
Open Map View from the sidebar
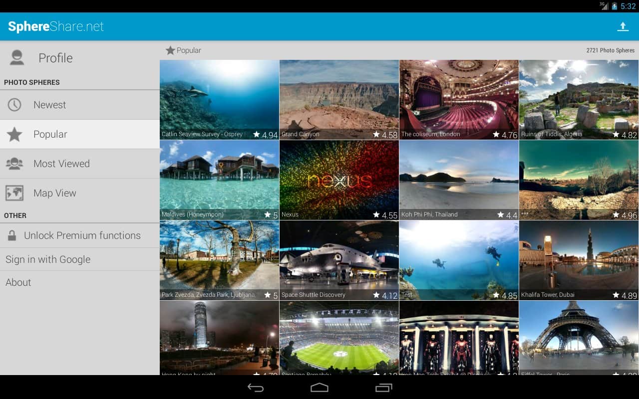pyautogui.click(x=55, y=193)
